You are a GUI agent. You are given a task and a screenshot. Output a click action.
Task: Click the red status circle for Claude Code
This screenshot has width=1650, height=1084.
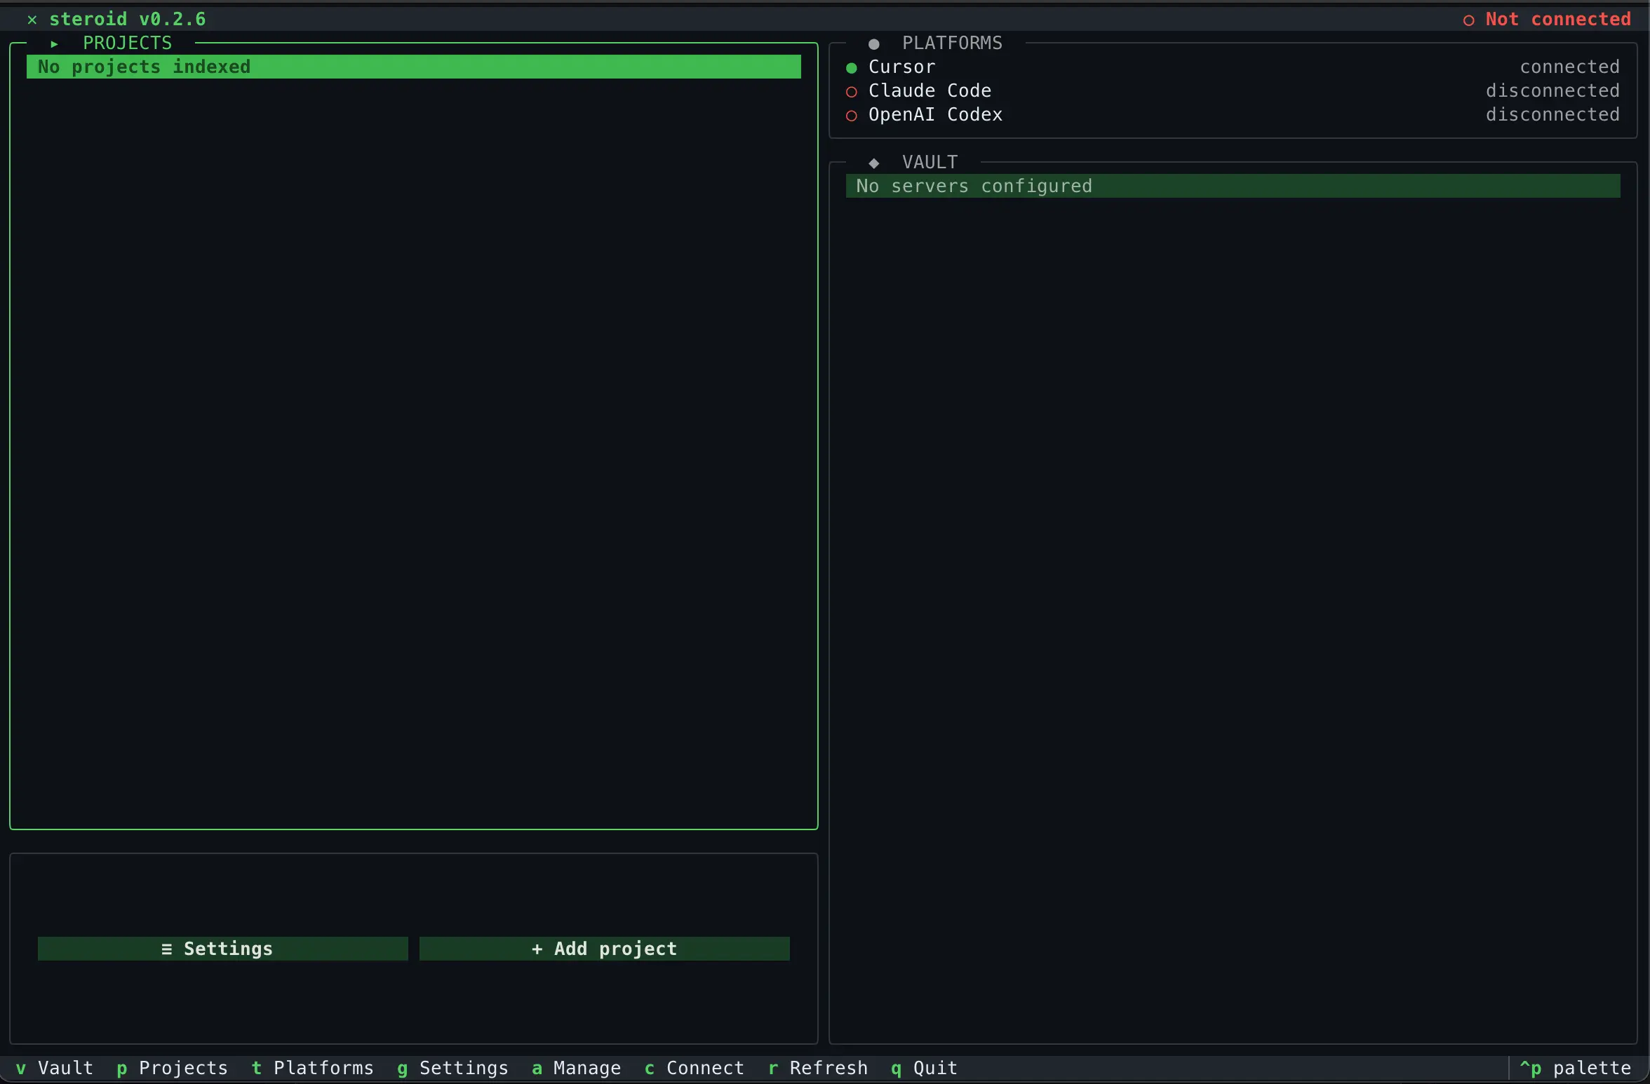[852, 92]
